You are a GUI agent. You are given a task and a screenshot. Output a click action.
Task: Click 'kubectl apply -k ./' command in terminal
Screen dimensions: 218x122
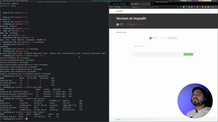click(35, 56)
